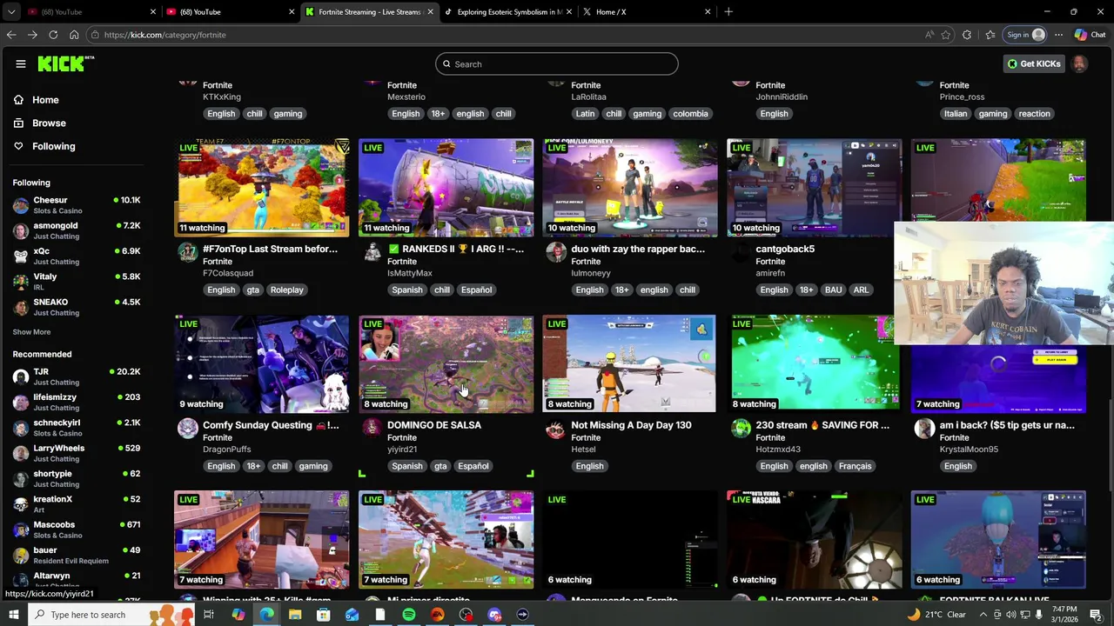Open TJR in Recommended list
This screenshot has height=626, width=1114.
pyautogui.click(x=76, y=376)
